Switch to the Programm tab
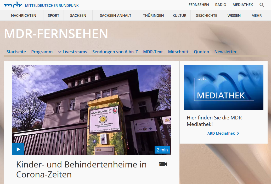271x184 pixels. click(42, 52)
